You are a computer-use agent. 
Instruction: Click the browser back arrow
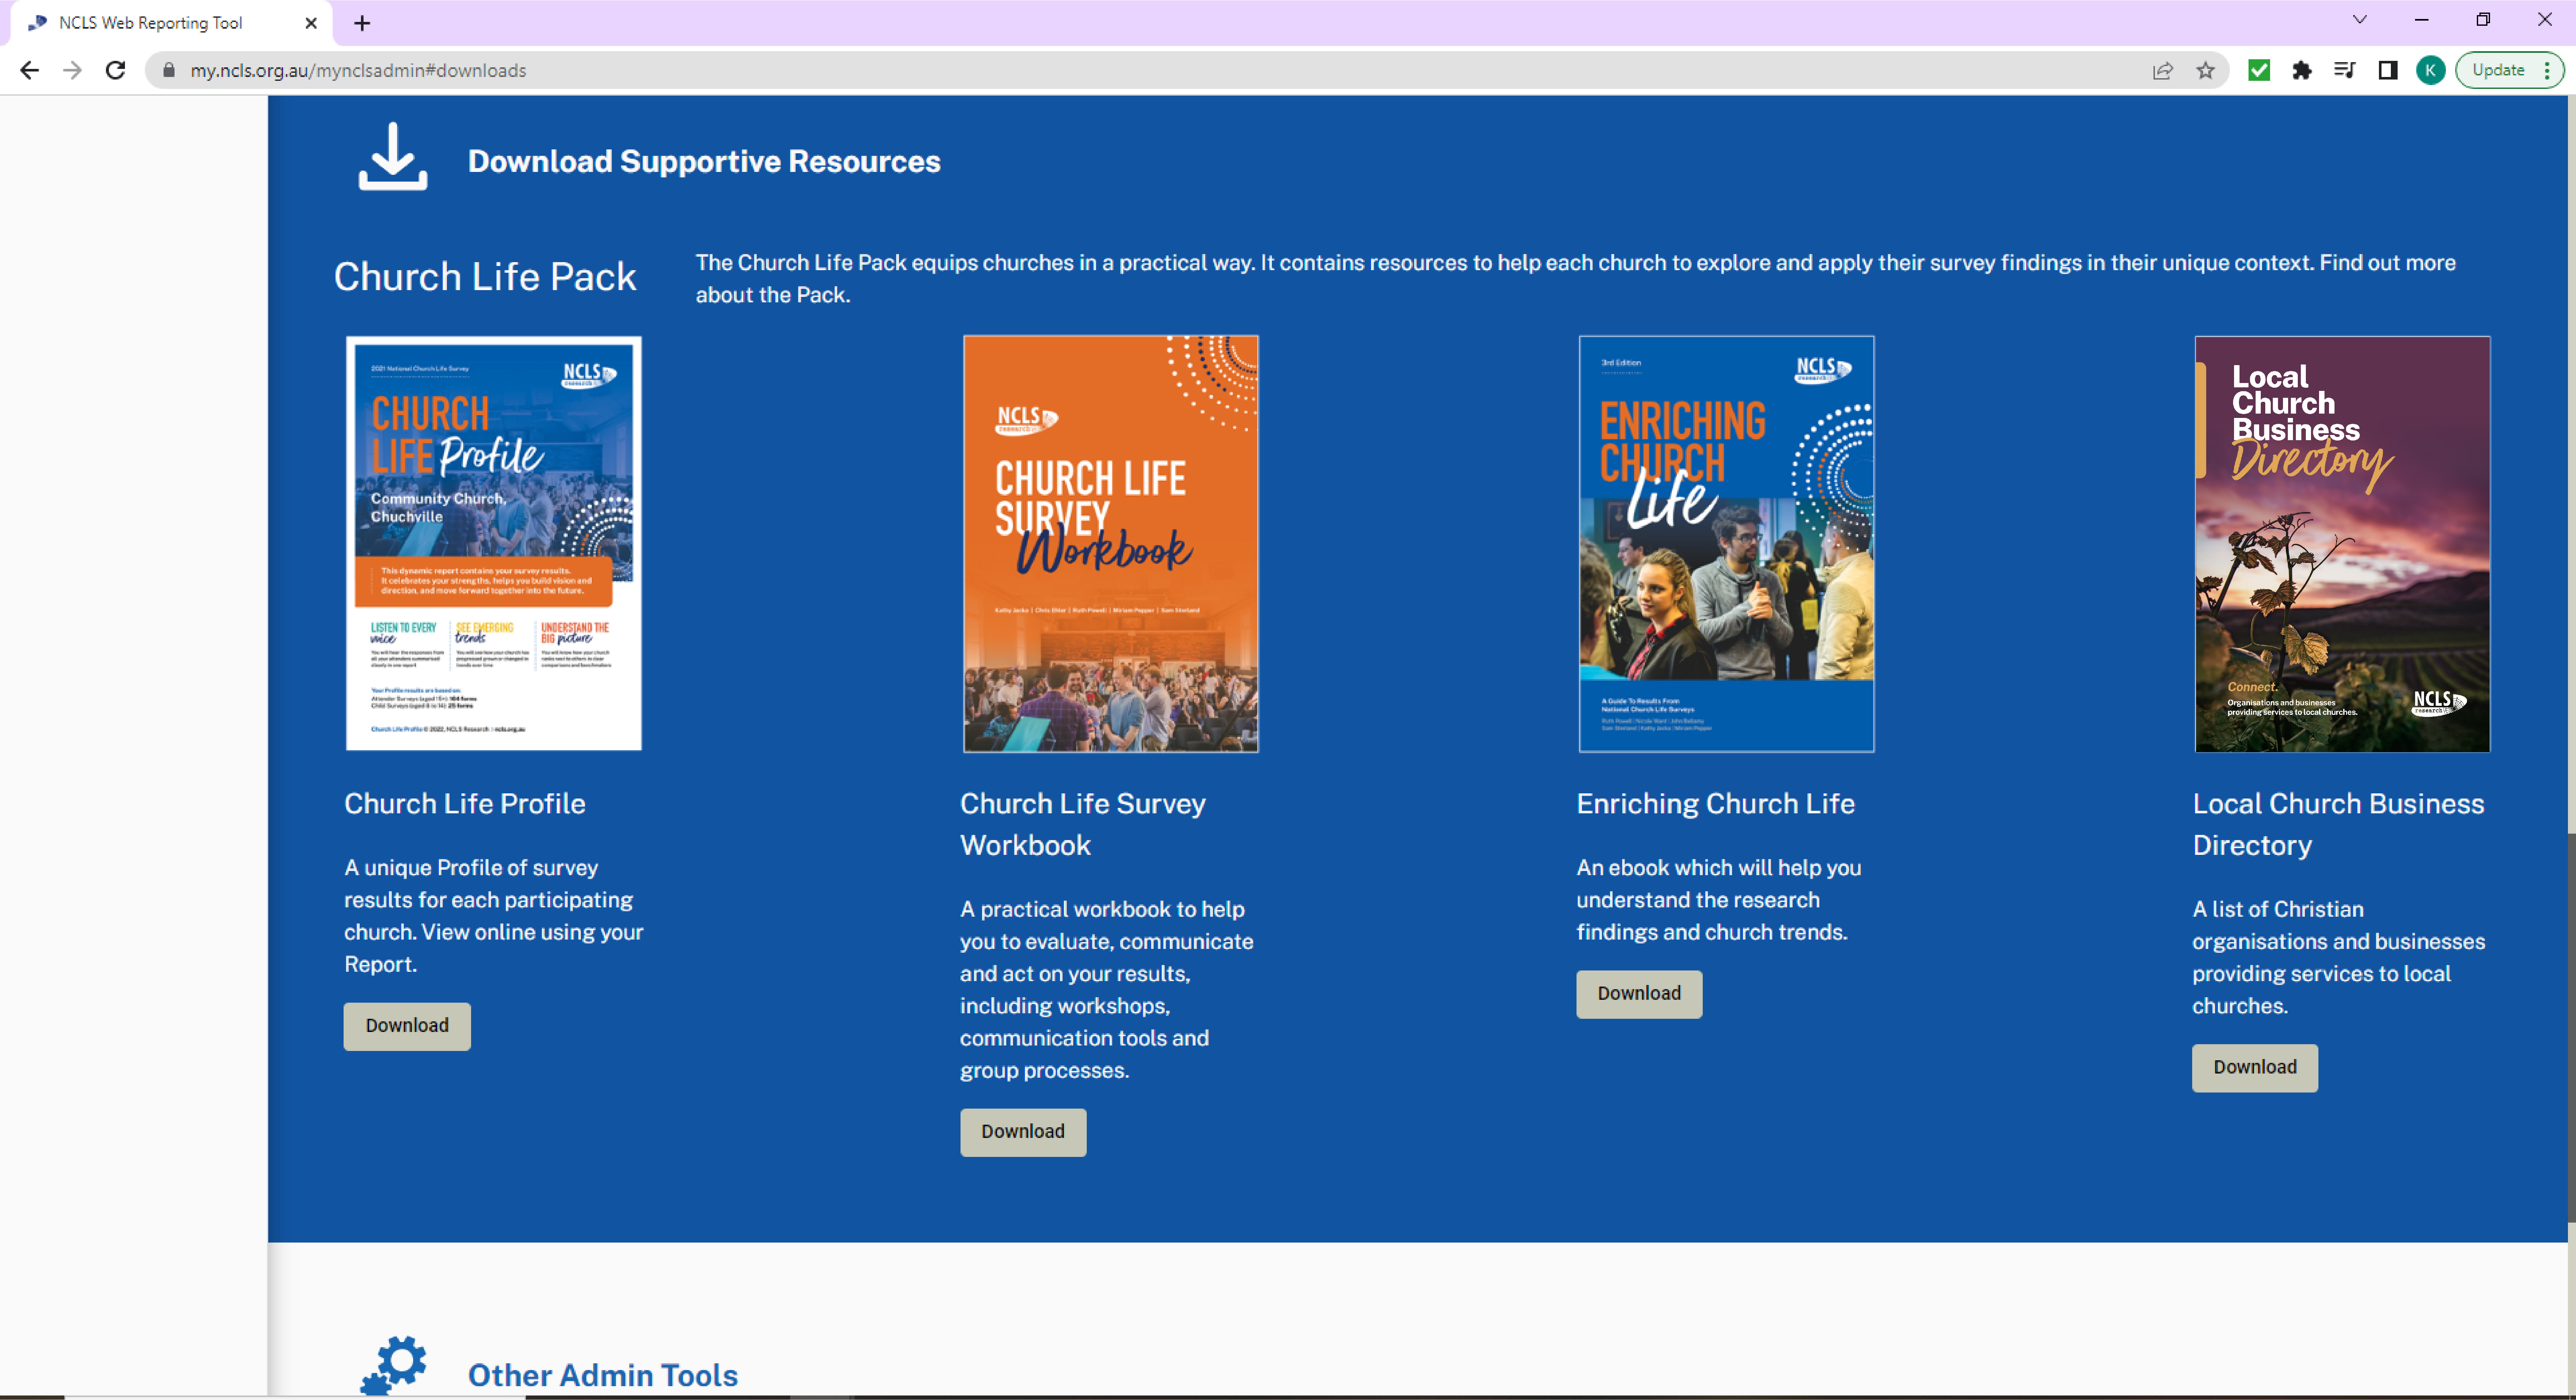29,70
